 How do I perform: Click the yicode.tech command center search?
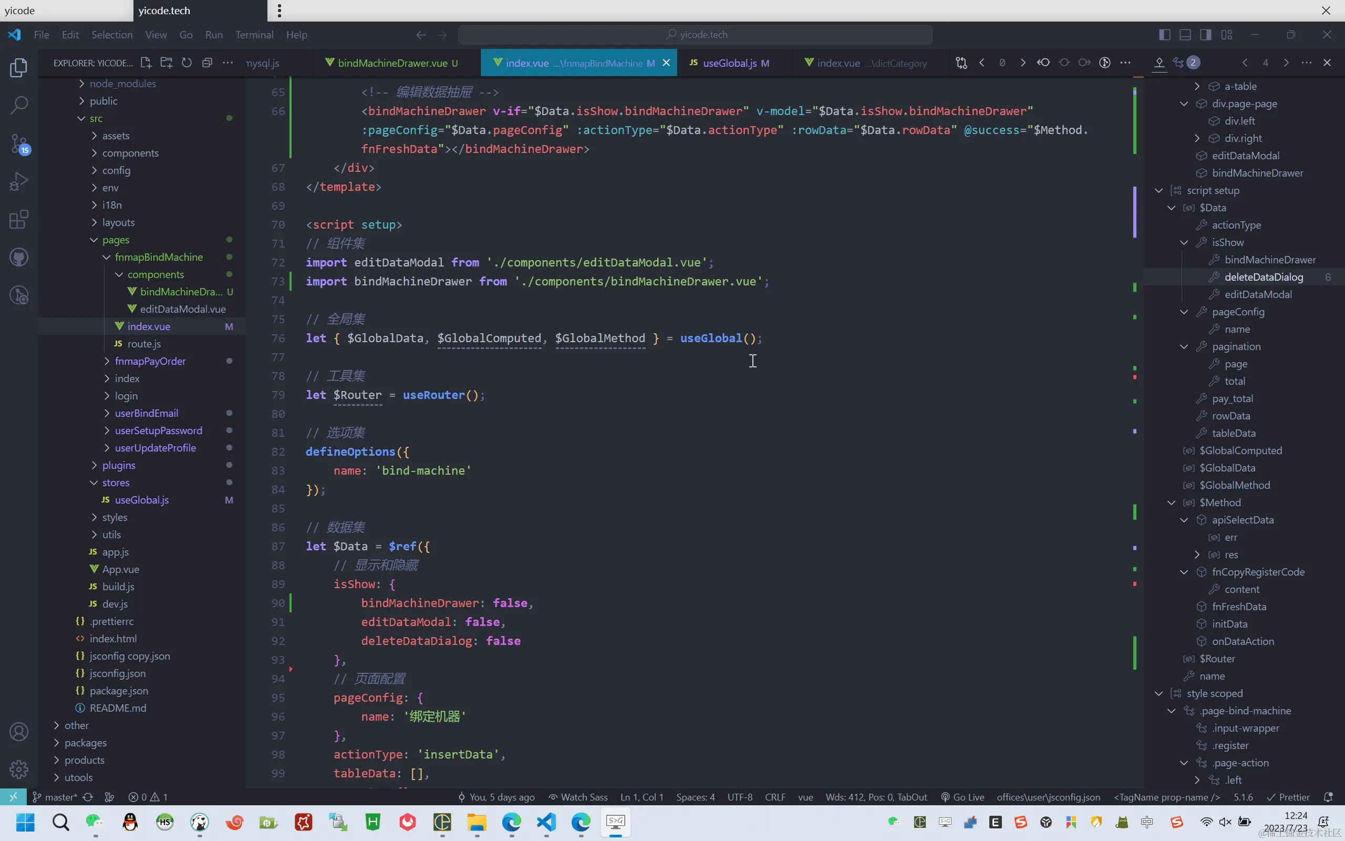(695, 35)
